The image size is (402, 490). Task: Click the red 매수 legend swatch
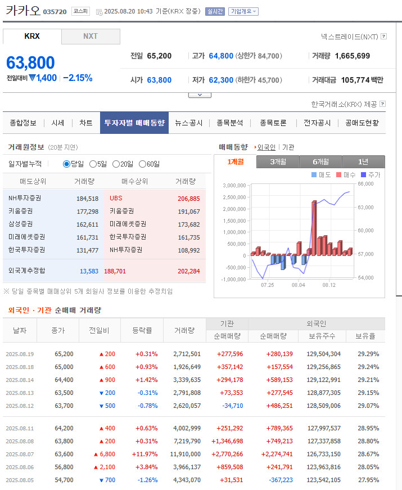pyautogui.click(x=338, y=175)
